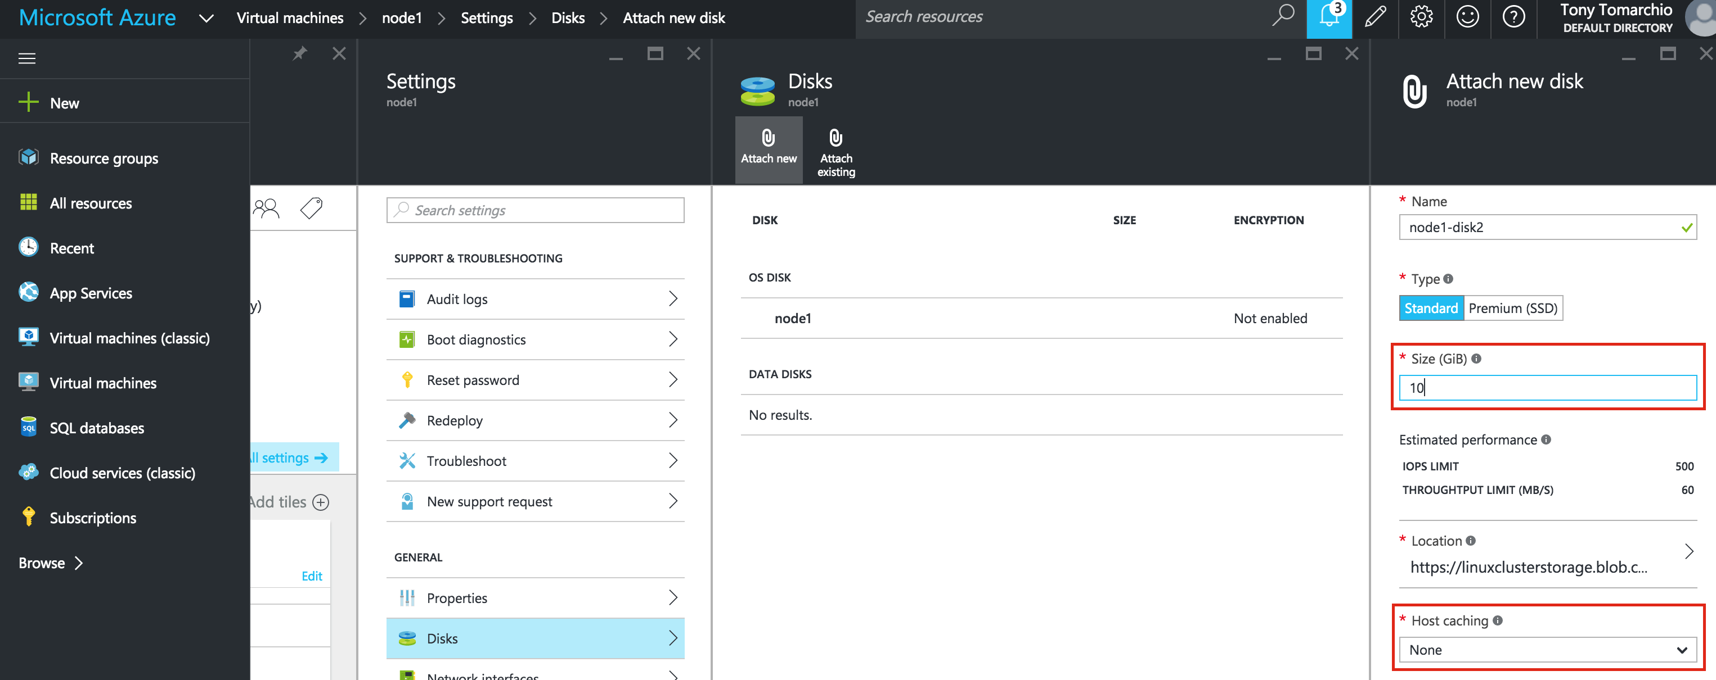The image size is (1716, 680).
Task: Select the node1 OS disk row
Action: click(1041, 318)
